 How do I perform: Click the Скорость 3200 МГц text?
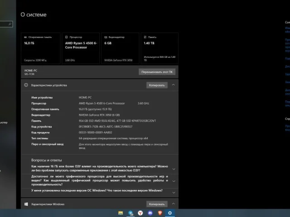[x=35, y=60]
